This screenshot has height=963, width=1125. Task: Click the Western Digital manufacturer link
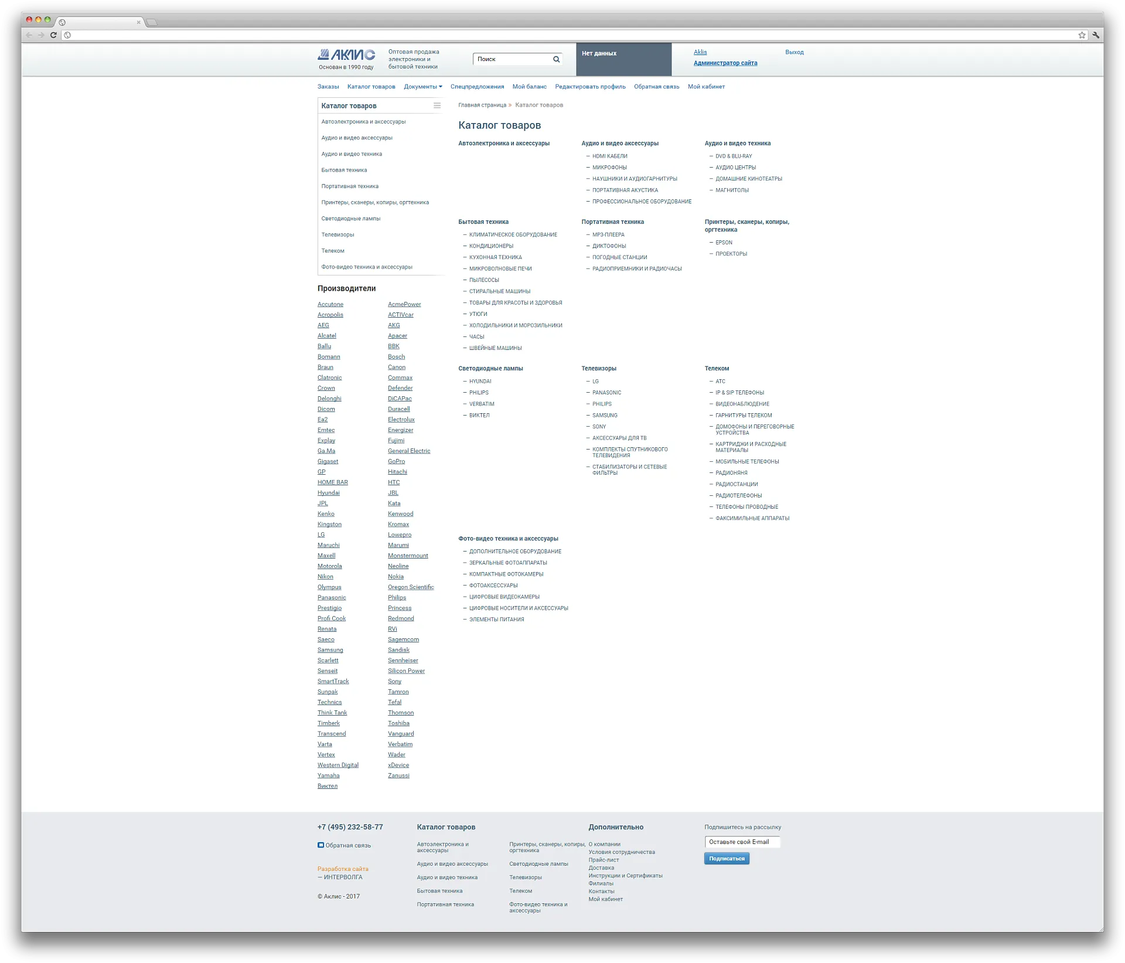click(338, 765)
